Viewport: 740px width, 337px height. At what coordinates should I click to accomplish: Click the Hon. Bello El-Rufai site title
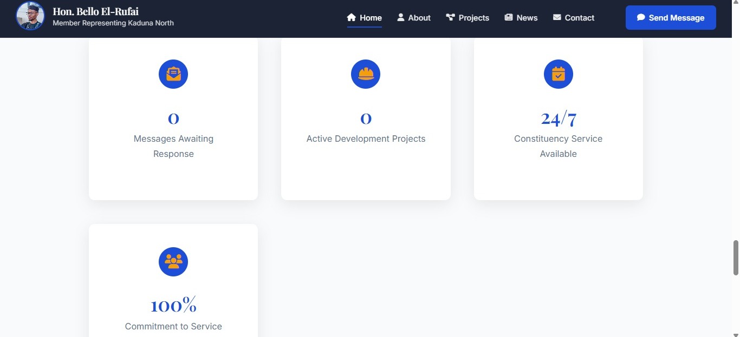(96, 11)
